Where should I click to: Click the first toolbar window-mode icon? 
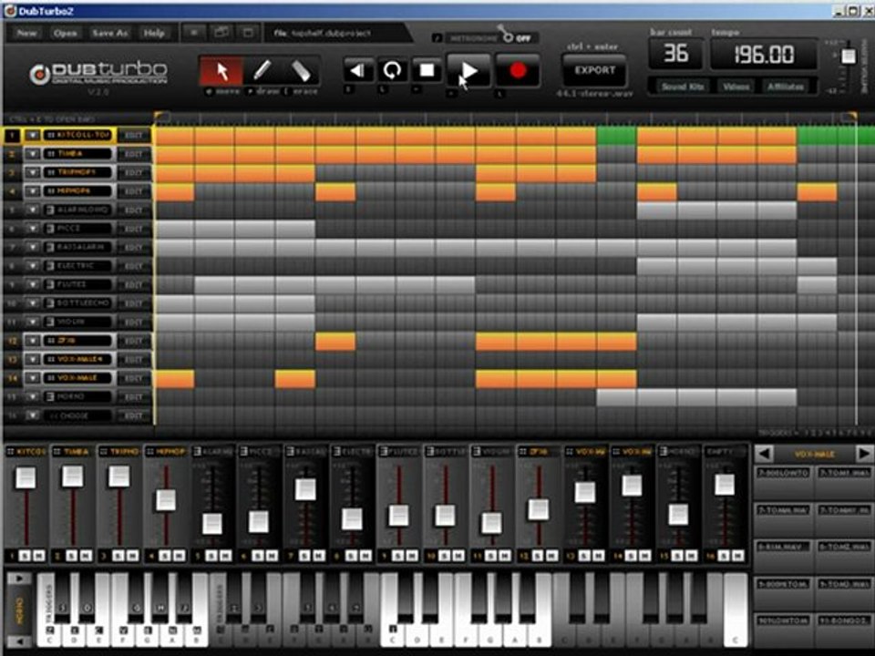[x=193, y=33]
